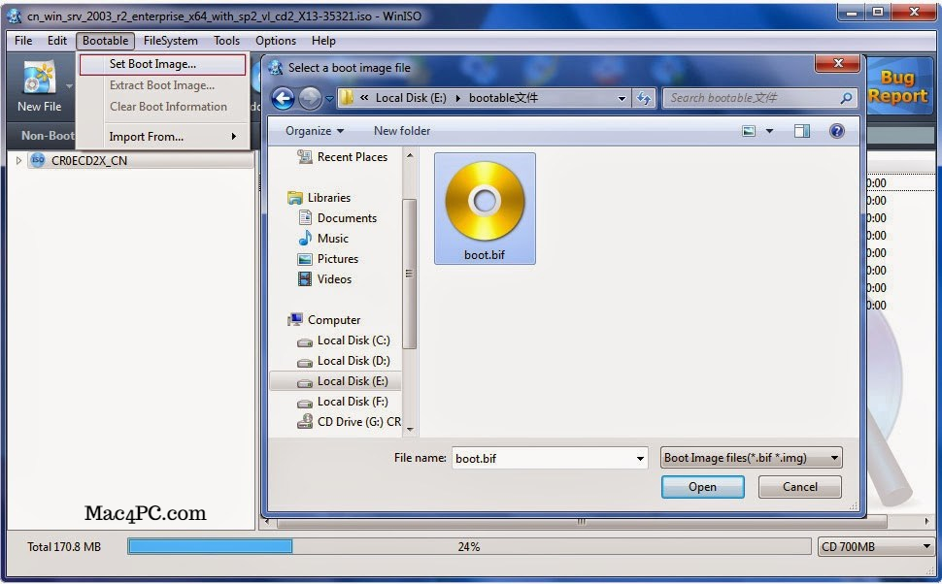The width and height of the screenshot is (942, 584).
Task: Refresh the bootable folder location
Action: (x=644, y=98)
